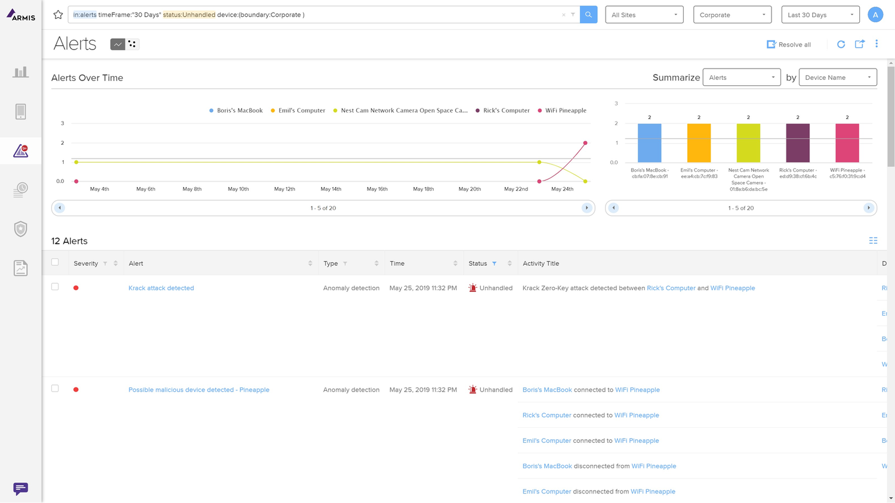This screenshot has width=895, height=503.
Task: Open the Device Name summarize dropdown
Action: pos(838,77)
